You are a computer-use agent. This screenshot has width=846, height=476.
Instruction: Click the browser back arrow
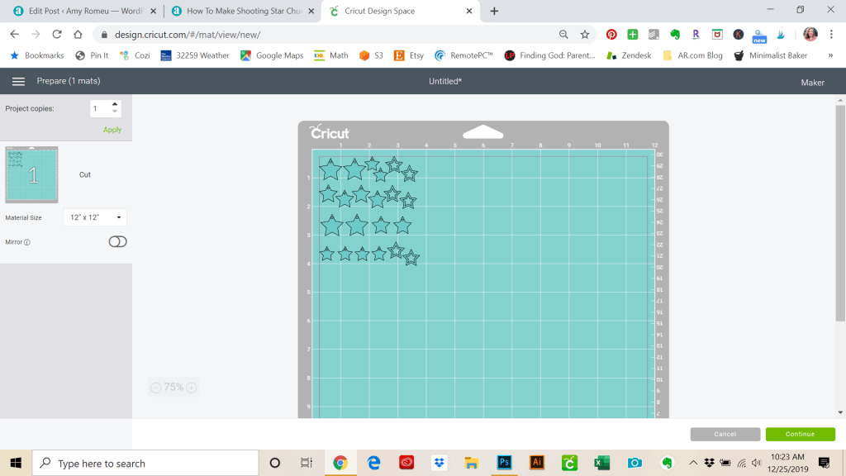[15, 35]
